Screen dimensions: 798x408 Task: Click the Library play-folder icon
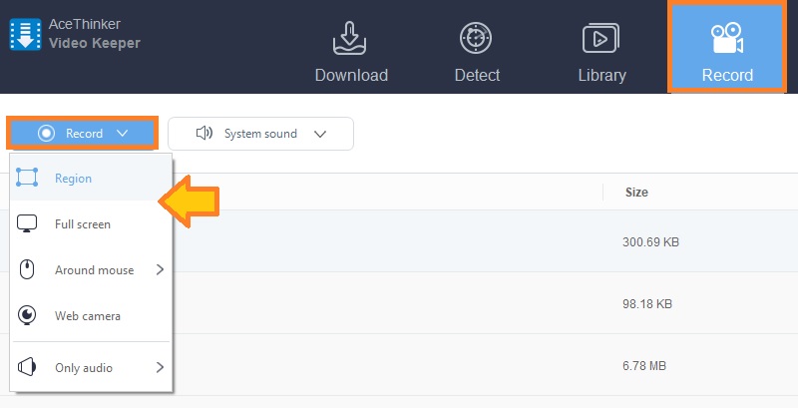point(601,39)
